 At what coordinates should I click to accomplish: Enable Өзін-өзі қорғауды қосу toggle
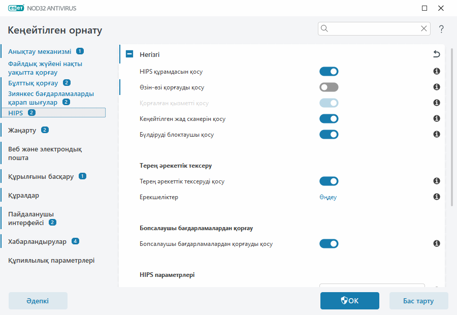click(x=329, y=87)
